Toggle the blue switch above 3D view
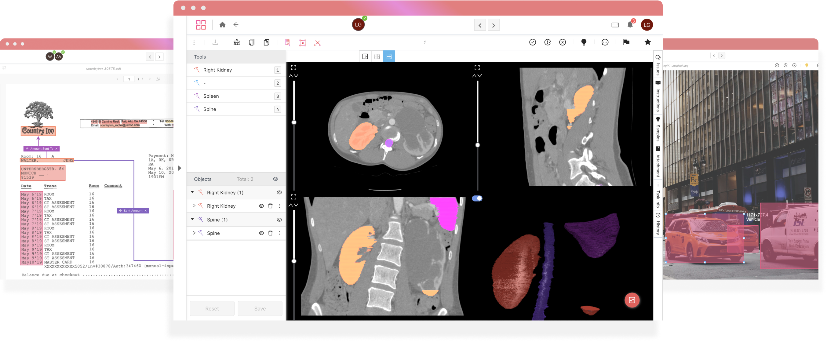Image resolution: width=827 pixels, height=342 pixels. tap(477, 198)
